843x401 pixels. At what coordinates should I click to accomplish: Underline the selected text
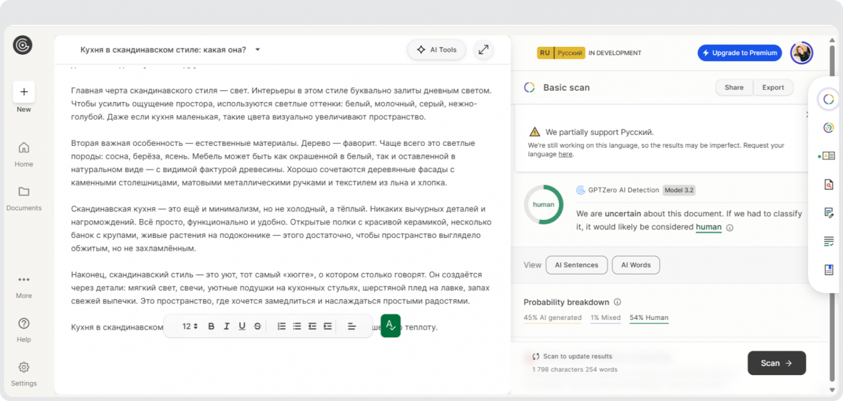pyautogui.click(x=242, y=326)
